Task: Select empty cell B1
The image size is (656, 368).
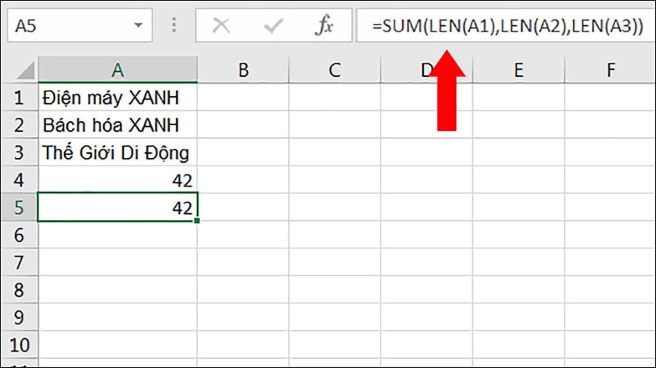Action: pos(243,97)
